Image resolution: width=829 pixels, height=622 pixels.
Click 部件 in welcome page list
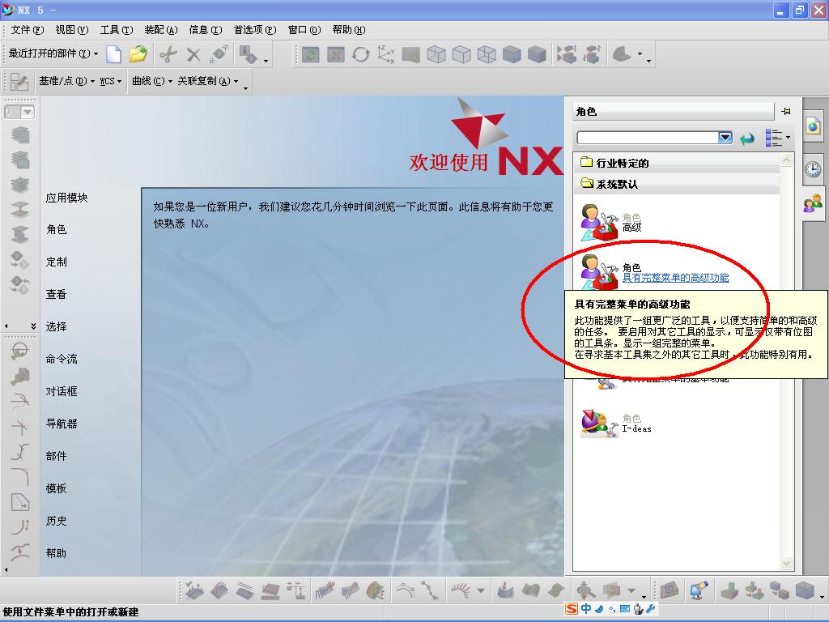pyautogui.click(x=56, y=456)
